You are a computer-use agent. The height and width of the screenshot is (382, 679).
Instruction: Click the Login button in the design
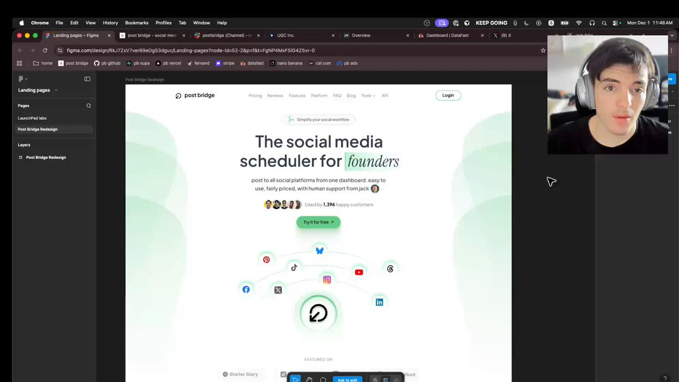pos(448,95)
